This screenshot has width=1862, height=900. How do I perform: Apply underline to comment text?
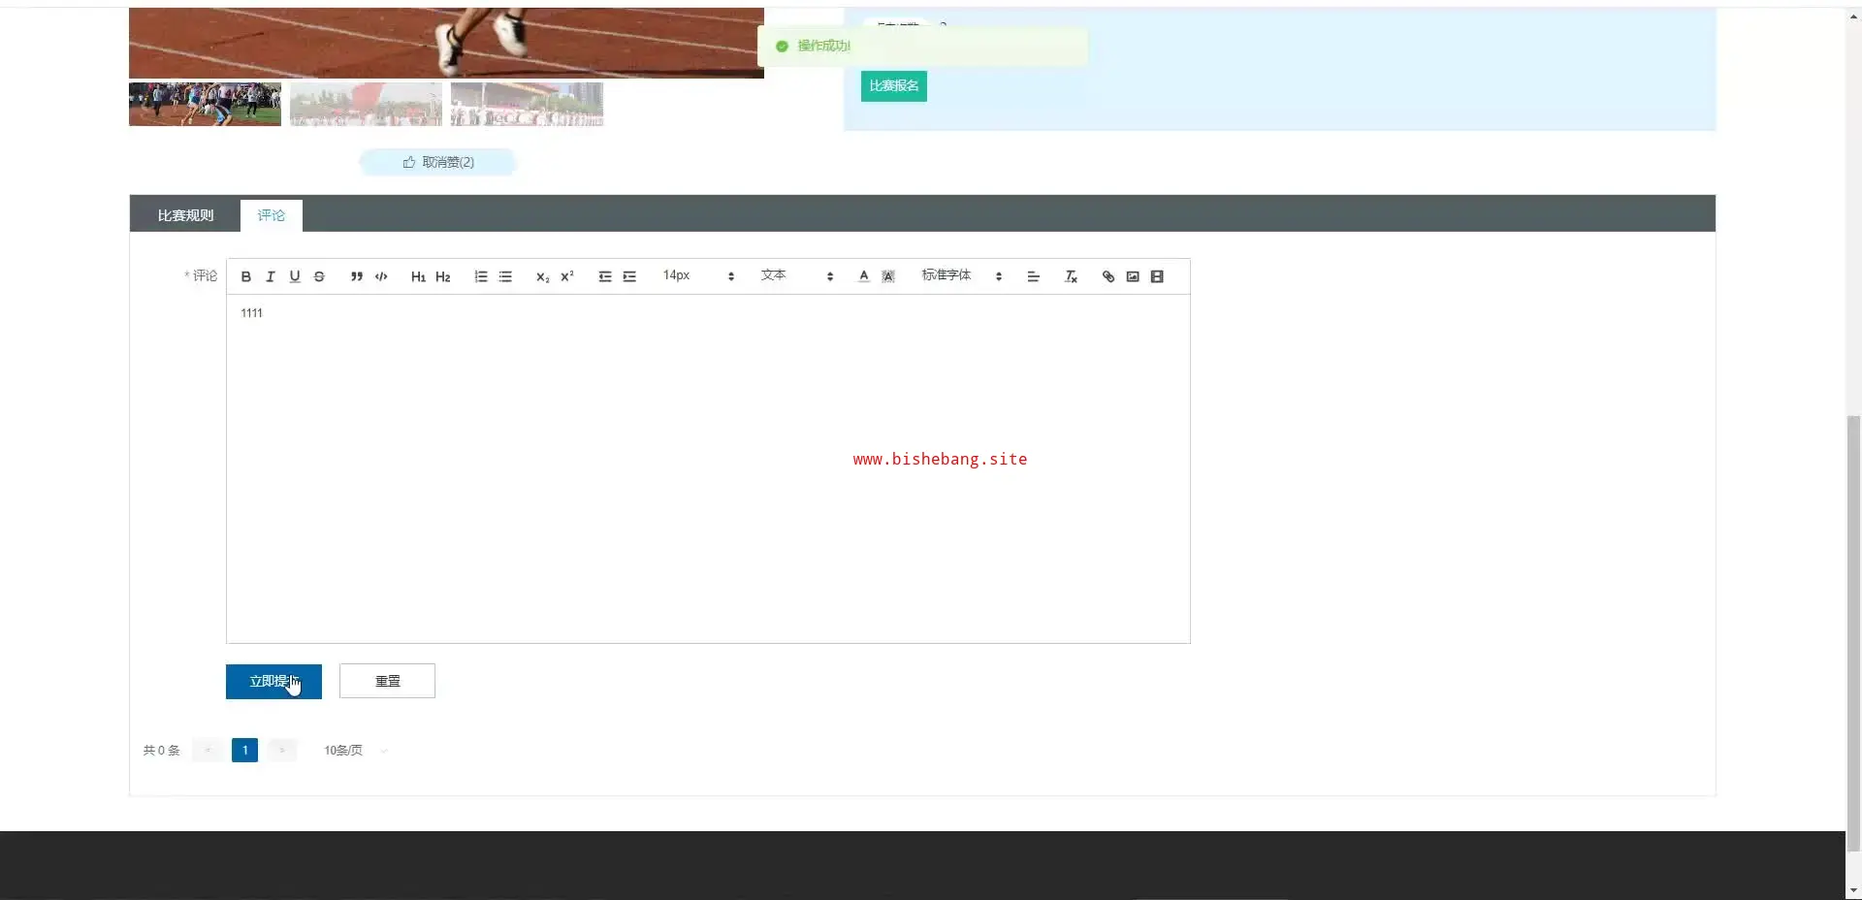click(x=295, y=276)
